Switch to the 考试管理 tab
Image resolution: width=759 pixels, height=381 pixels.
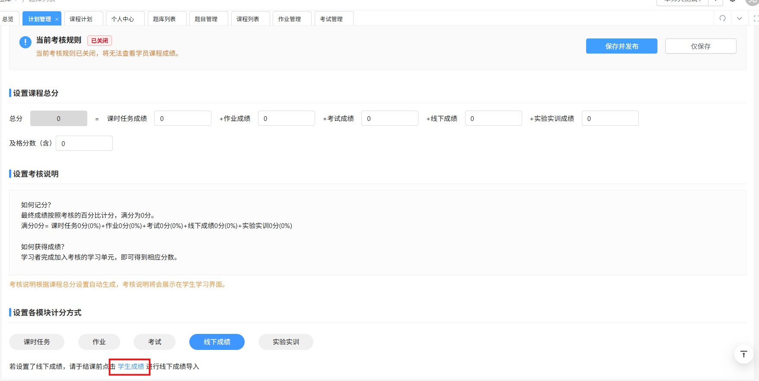pos(331,19)
